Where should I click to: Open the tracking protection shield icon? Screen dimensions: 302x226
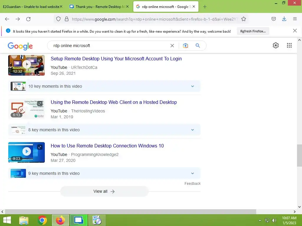tap(58, 19)
